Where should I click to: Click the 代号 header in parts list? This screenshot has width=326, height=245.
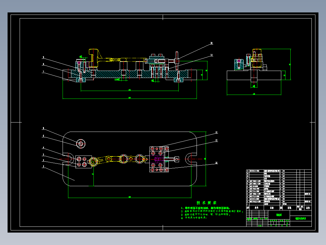(256, 208)
